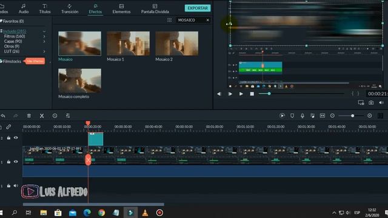Select the teal effect clip on track 2

(96, 139)
